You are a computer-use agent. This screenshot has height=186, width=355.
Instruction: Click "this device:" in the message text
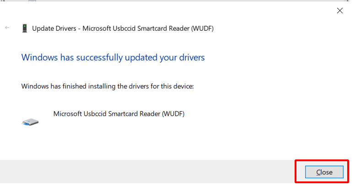pyautogui.click(x=177, y=87)
